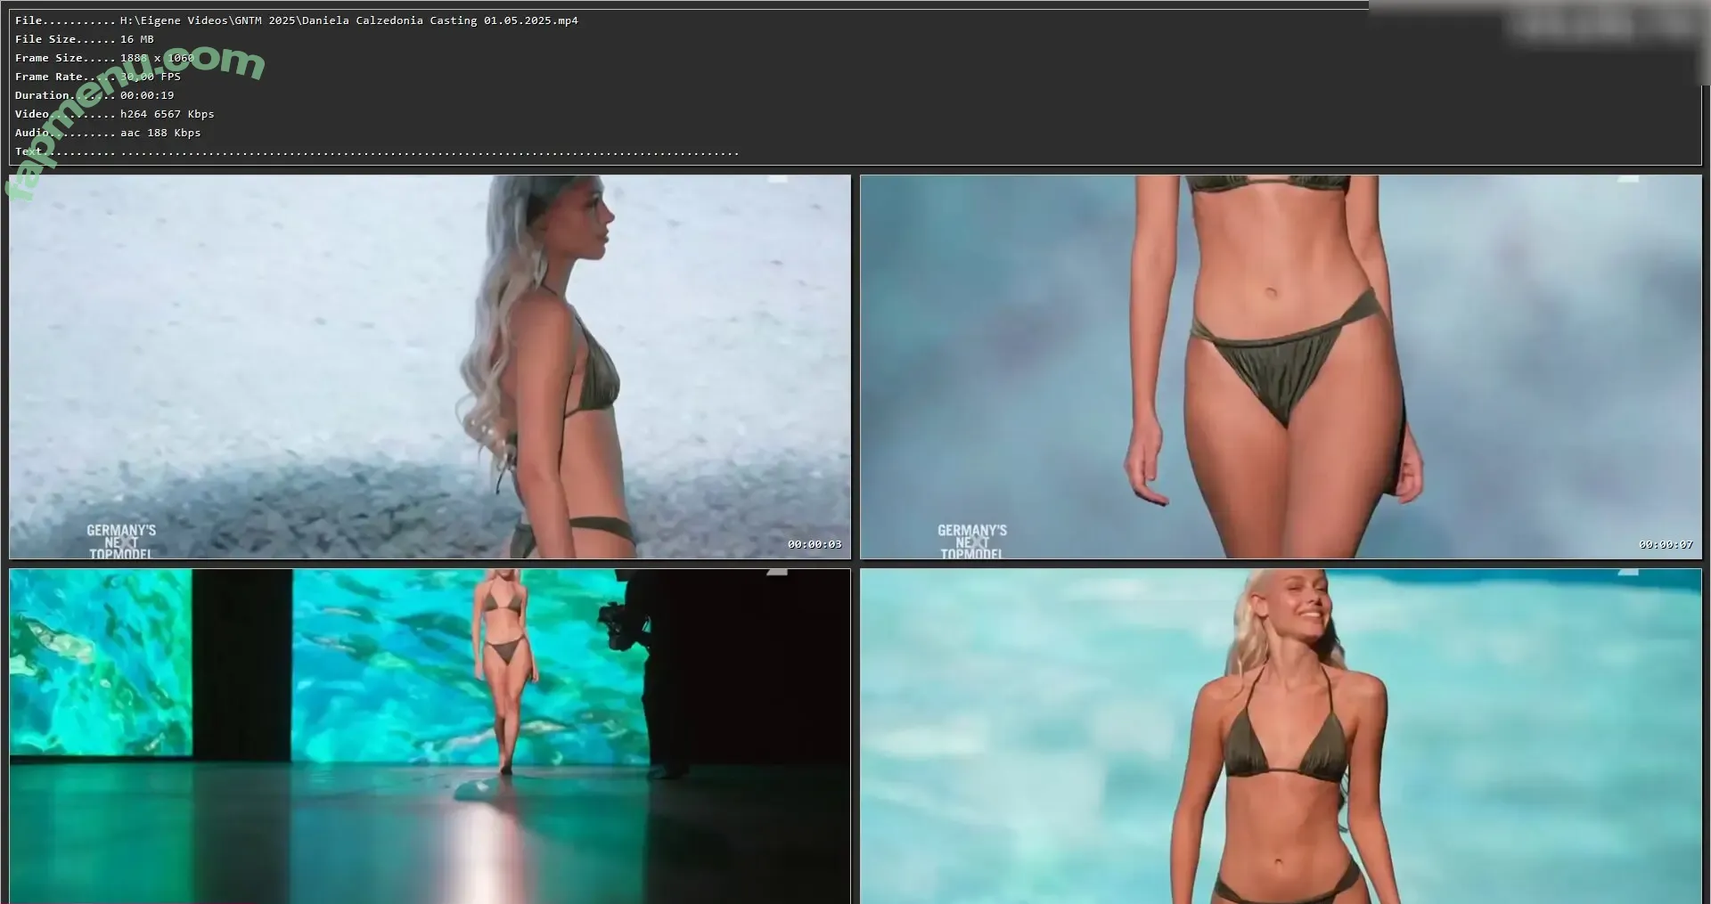Click the file path ending in .mp4
The width and height of the screenshot is (1711, 904).
click(348, 20)
